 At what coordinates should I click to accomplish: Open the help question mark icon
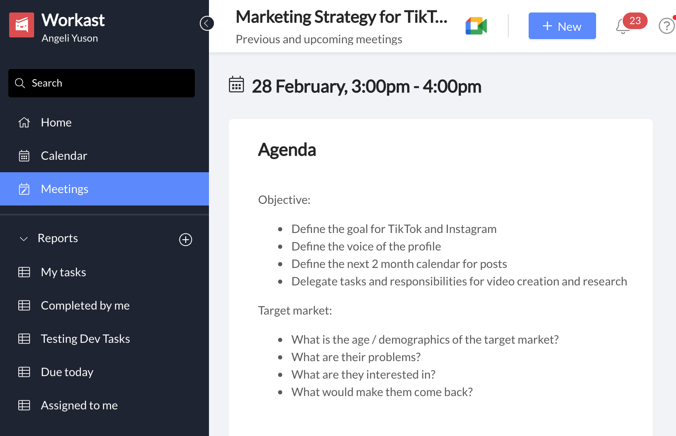coord(666,26)
